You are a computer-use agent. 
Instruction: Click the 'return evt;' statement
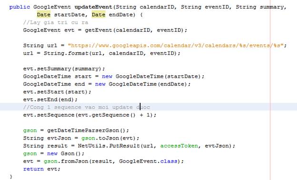pyautogui.click(x=42, y=169)
